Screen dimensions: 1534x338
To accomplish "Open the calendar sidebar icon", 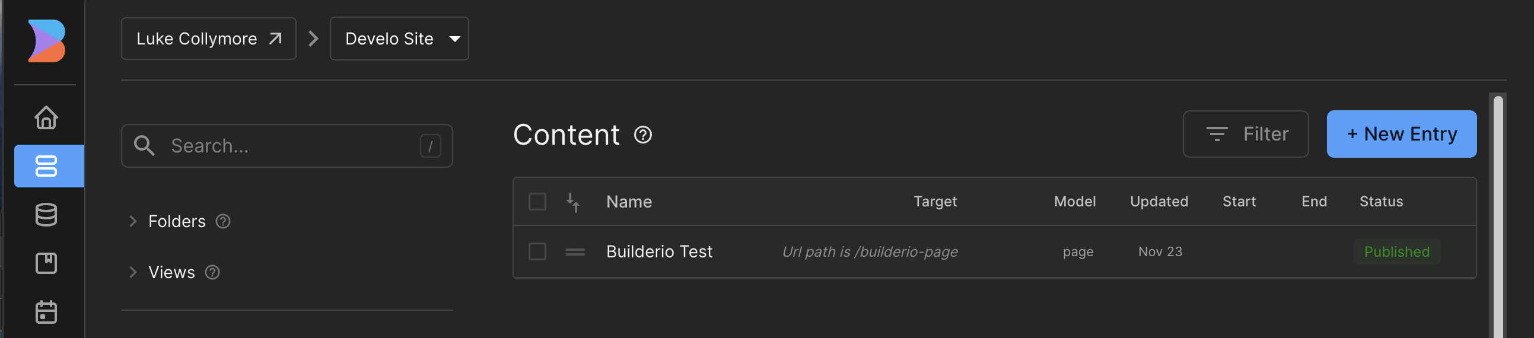I will 46,312.
